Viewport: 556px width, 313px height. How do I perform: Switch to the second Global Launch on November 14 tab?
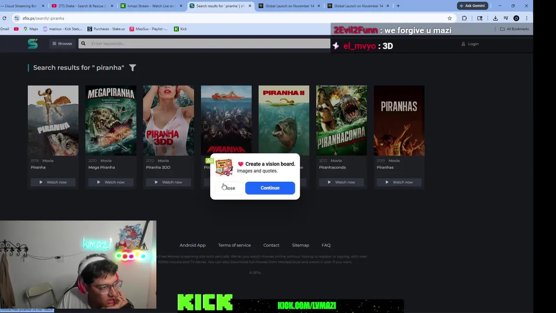[x=358, y=6]
